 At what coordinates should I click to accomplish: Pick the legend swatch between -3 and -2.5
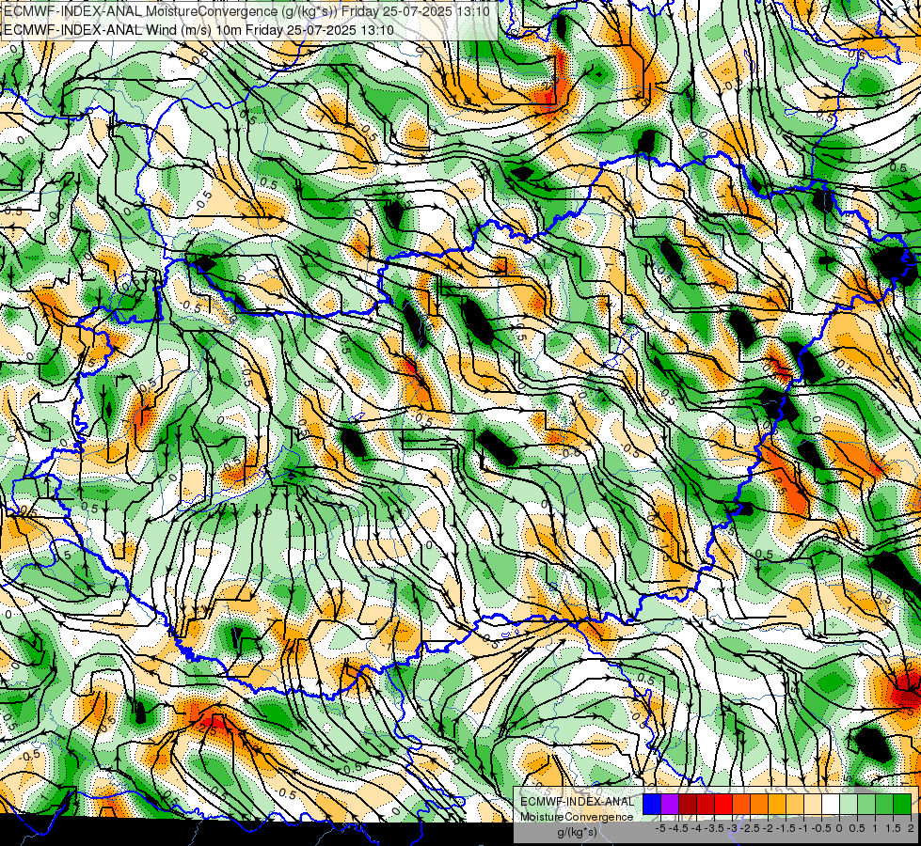click(x=741, y=805)
